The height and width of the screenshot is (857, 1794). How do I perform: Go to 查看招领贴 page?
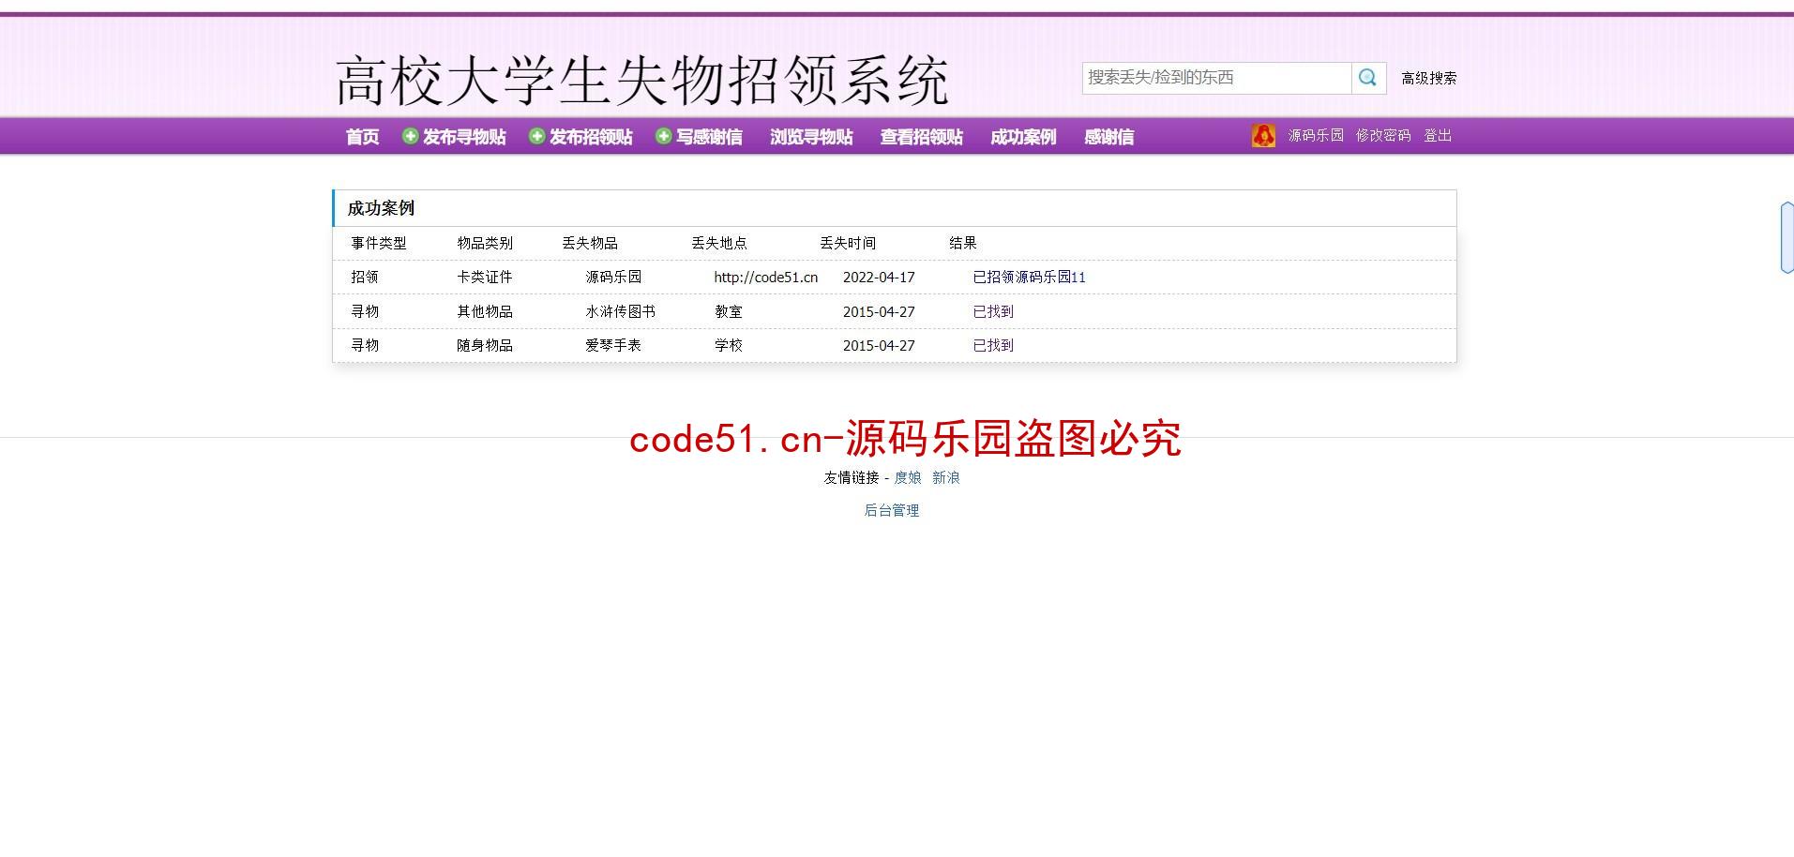(921, 137)
